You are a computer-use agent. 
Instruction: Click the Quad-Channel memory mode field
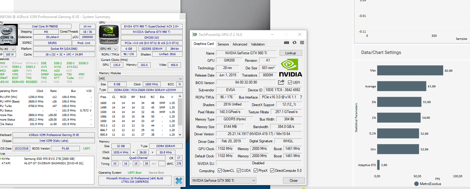[138, 158]
